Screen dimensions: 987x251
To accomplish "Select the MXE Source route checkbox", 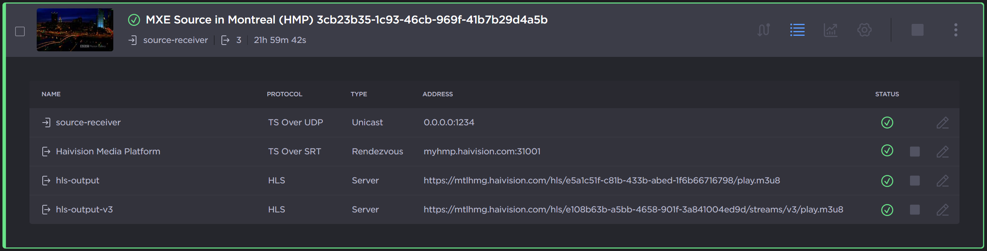I will 20,31.
